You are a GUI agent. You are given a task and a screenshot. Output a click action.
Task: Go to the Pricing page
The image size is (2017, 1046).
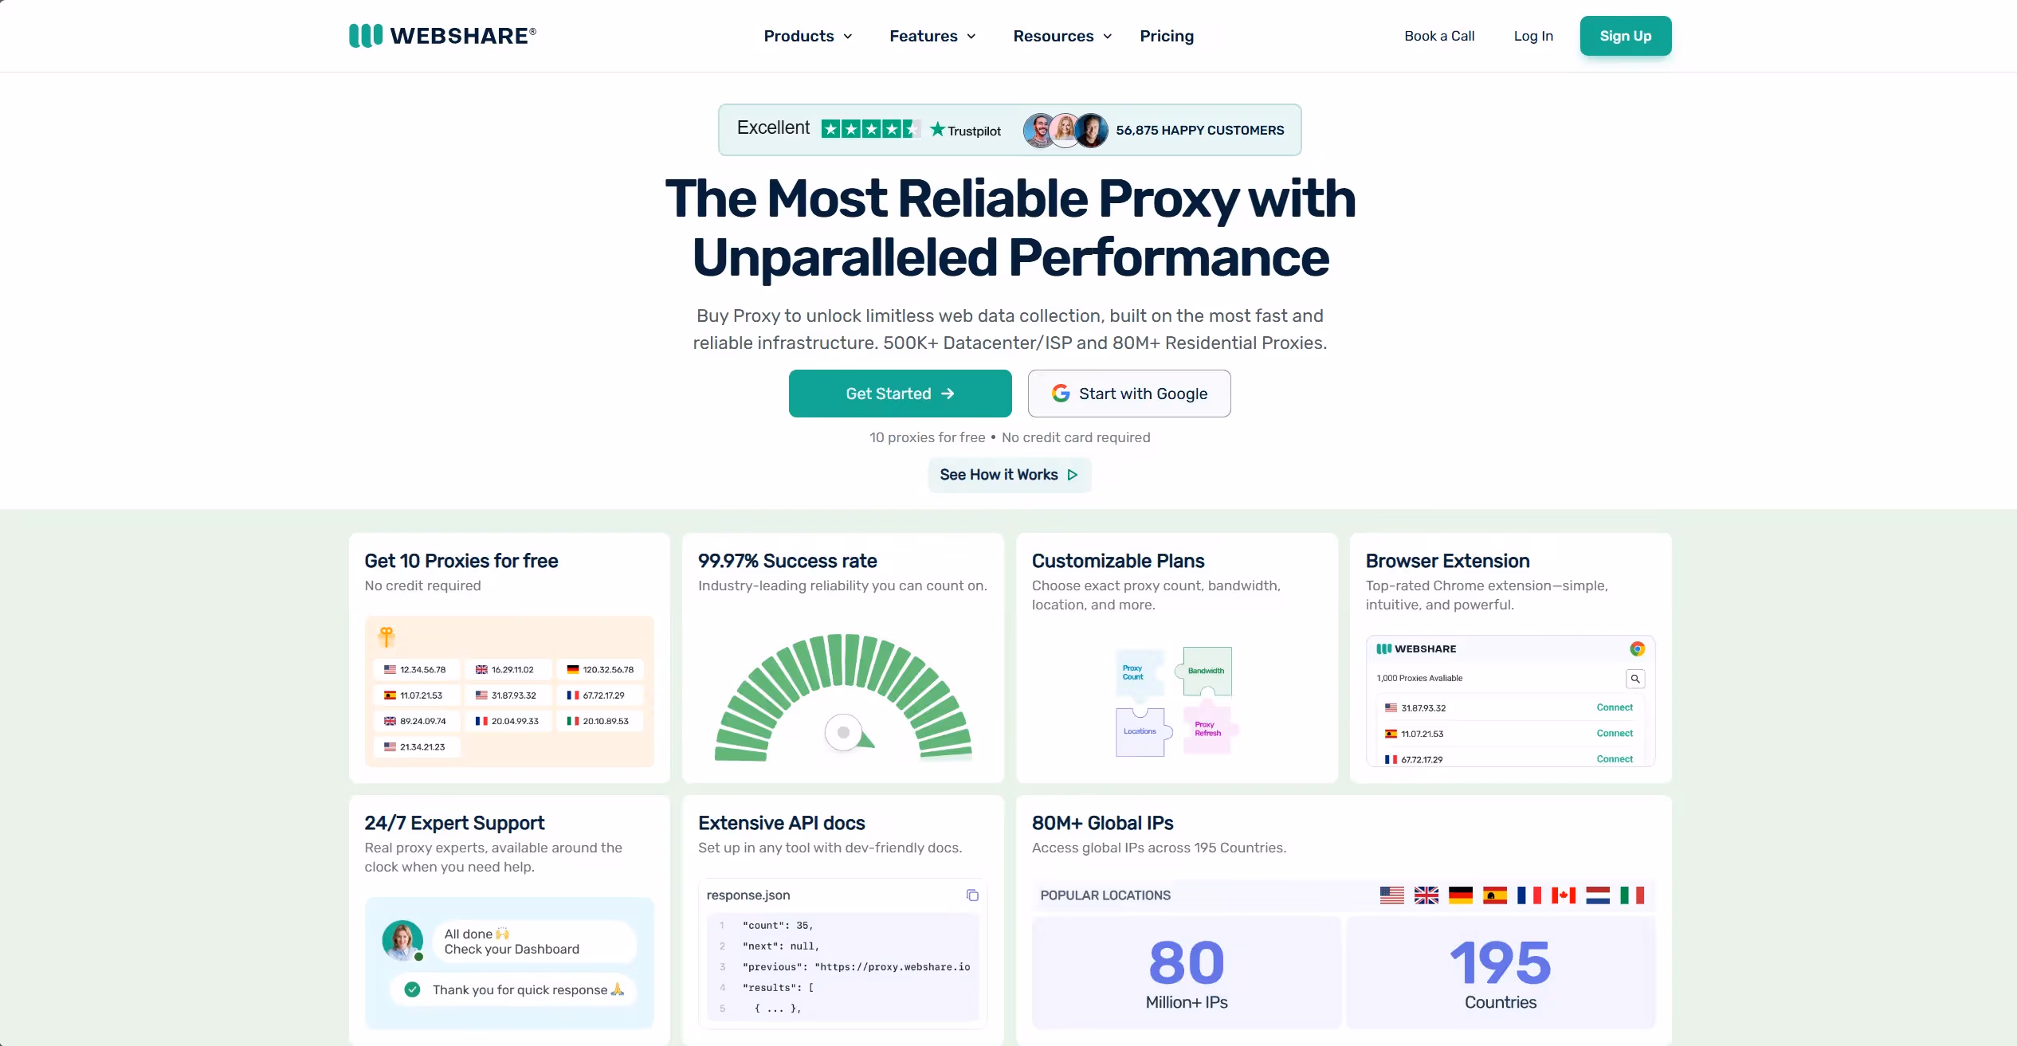(x=1167, y=36)
